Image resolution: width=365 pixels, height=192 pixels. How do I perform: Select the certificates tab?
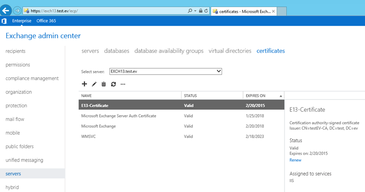point(270,51)
